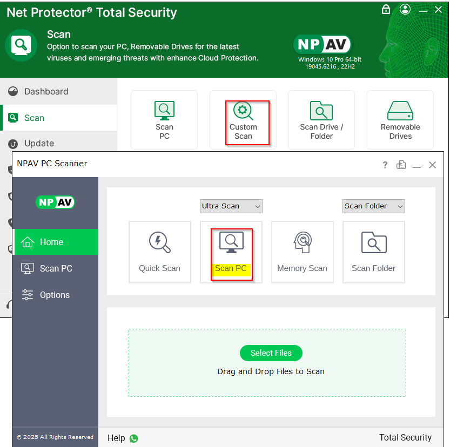The image size is (450, 447).
Task: Click the WhatsApp icon beside Help
Action: [x=134, y=438]
